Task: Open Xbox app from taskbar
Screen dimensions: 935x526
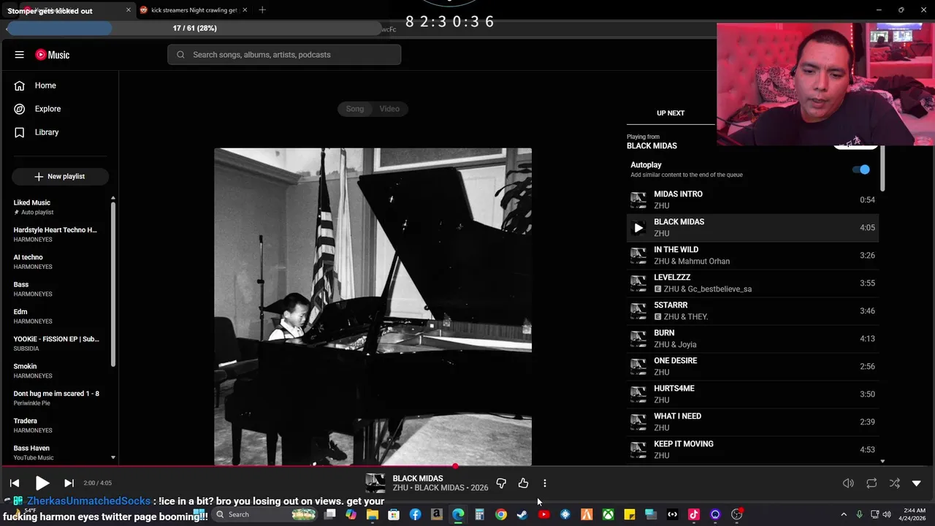Action: [608, 514]
